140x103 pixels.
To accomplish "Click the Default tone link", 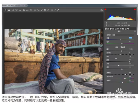I will tap(123, 47).
